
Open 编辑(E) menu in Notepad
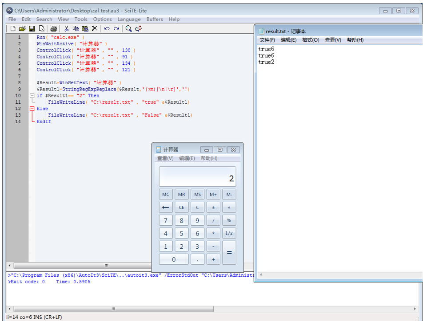[x=289, y=40]
